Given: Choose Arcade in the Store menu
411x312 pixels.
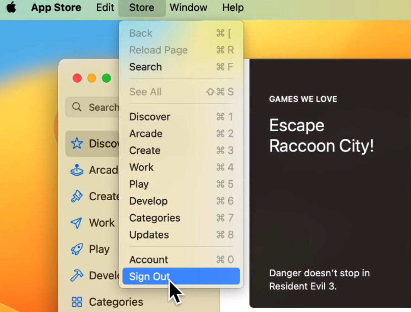Looking at the screenshot, I should tap(181, 133).
